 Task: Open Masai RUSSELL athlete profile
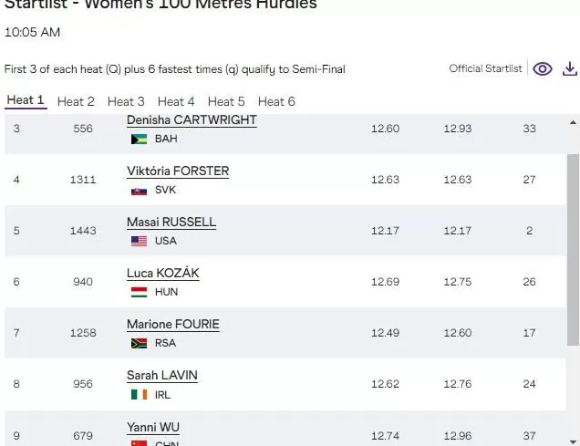point(171,223)
